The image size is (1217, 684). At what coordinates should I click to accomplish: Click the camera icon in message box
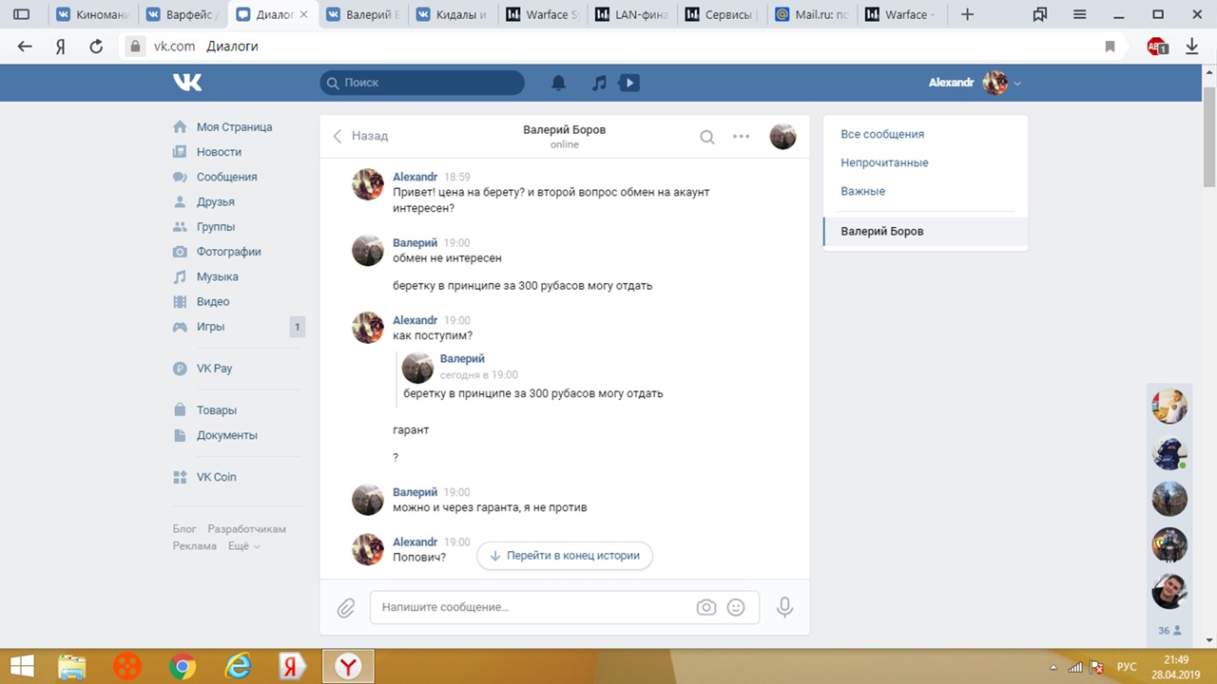tap(705, 607)
